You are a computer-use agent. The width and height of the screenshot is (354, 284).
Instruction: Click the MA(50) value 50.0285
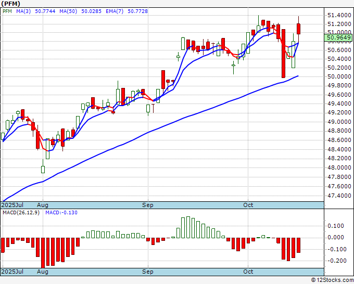coord(91,11)
